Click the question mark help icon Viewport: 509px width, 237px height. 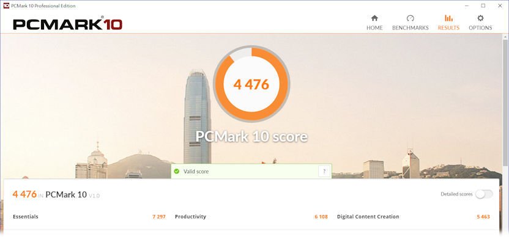coord(324,171)
